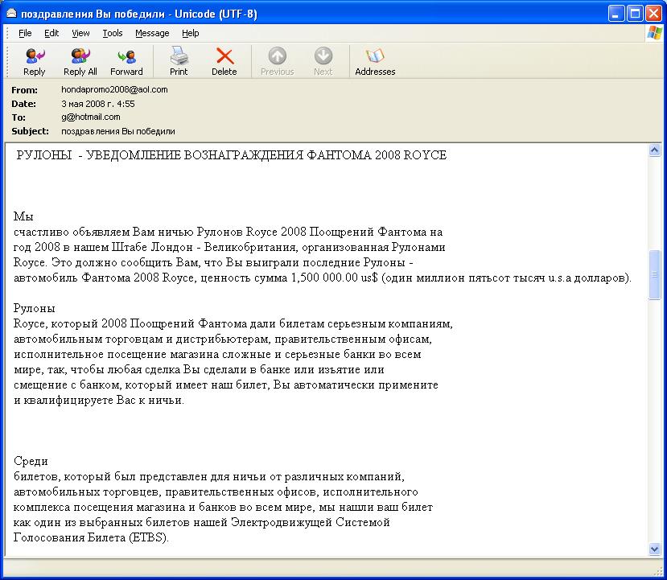Screen dimensions: 667x580
Task: Click the From: label
Action: point(24,90)
